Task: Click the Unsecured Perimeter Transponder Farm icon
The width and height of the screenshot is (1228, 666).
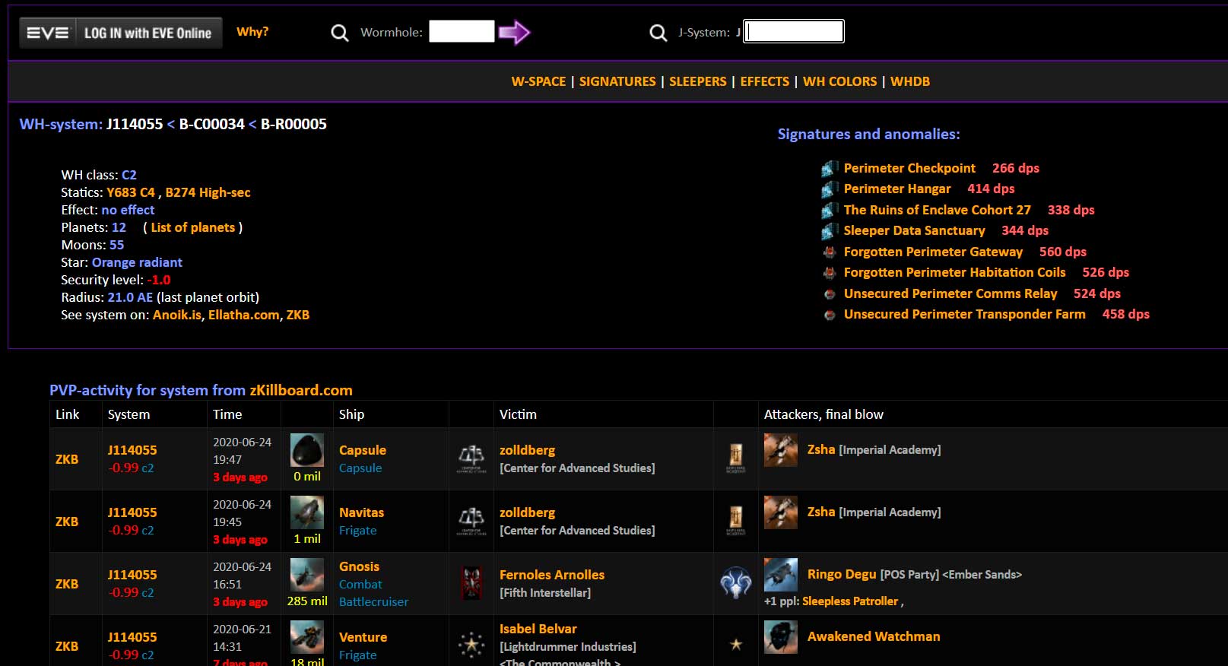Action: (830, 314)
